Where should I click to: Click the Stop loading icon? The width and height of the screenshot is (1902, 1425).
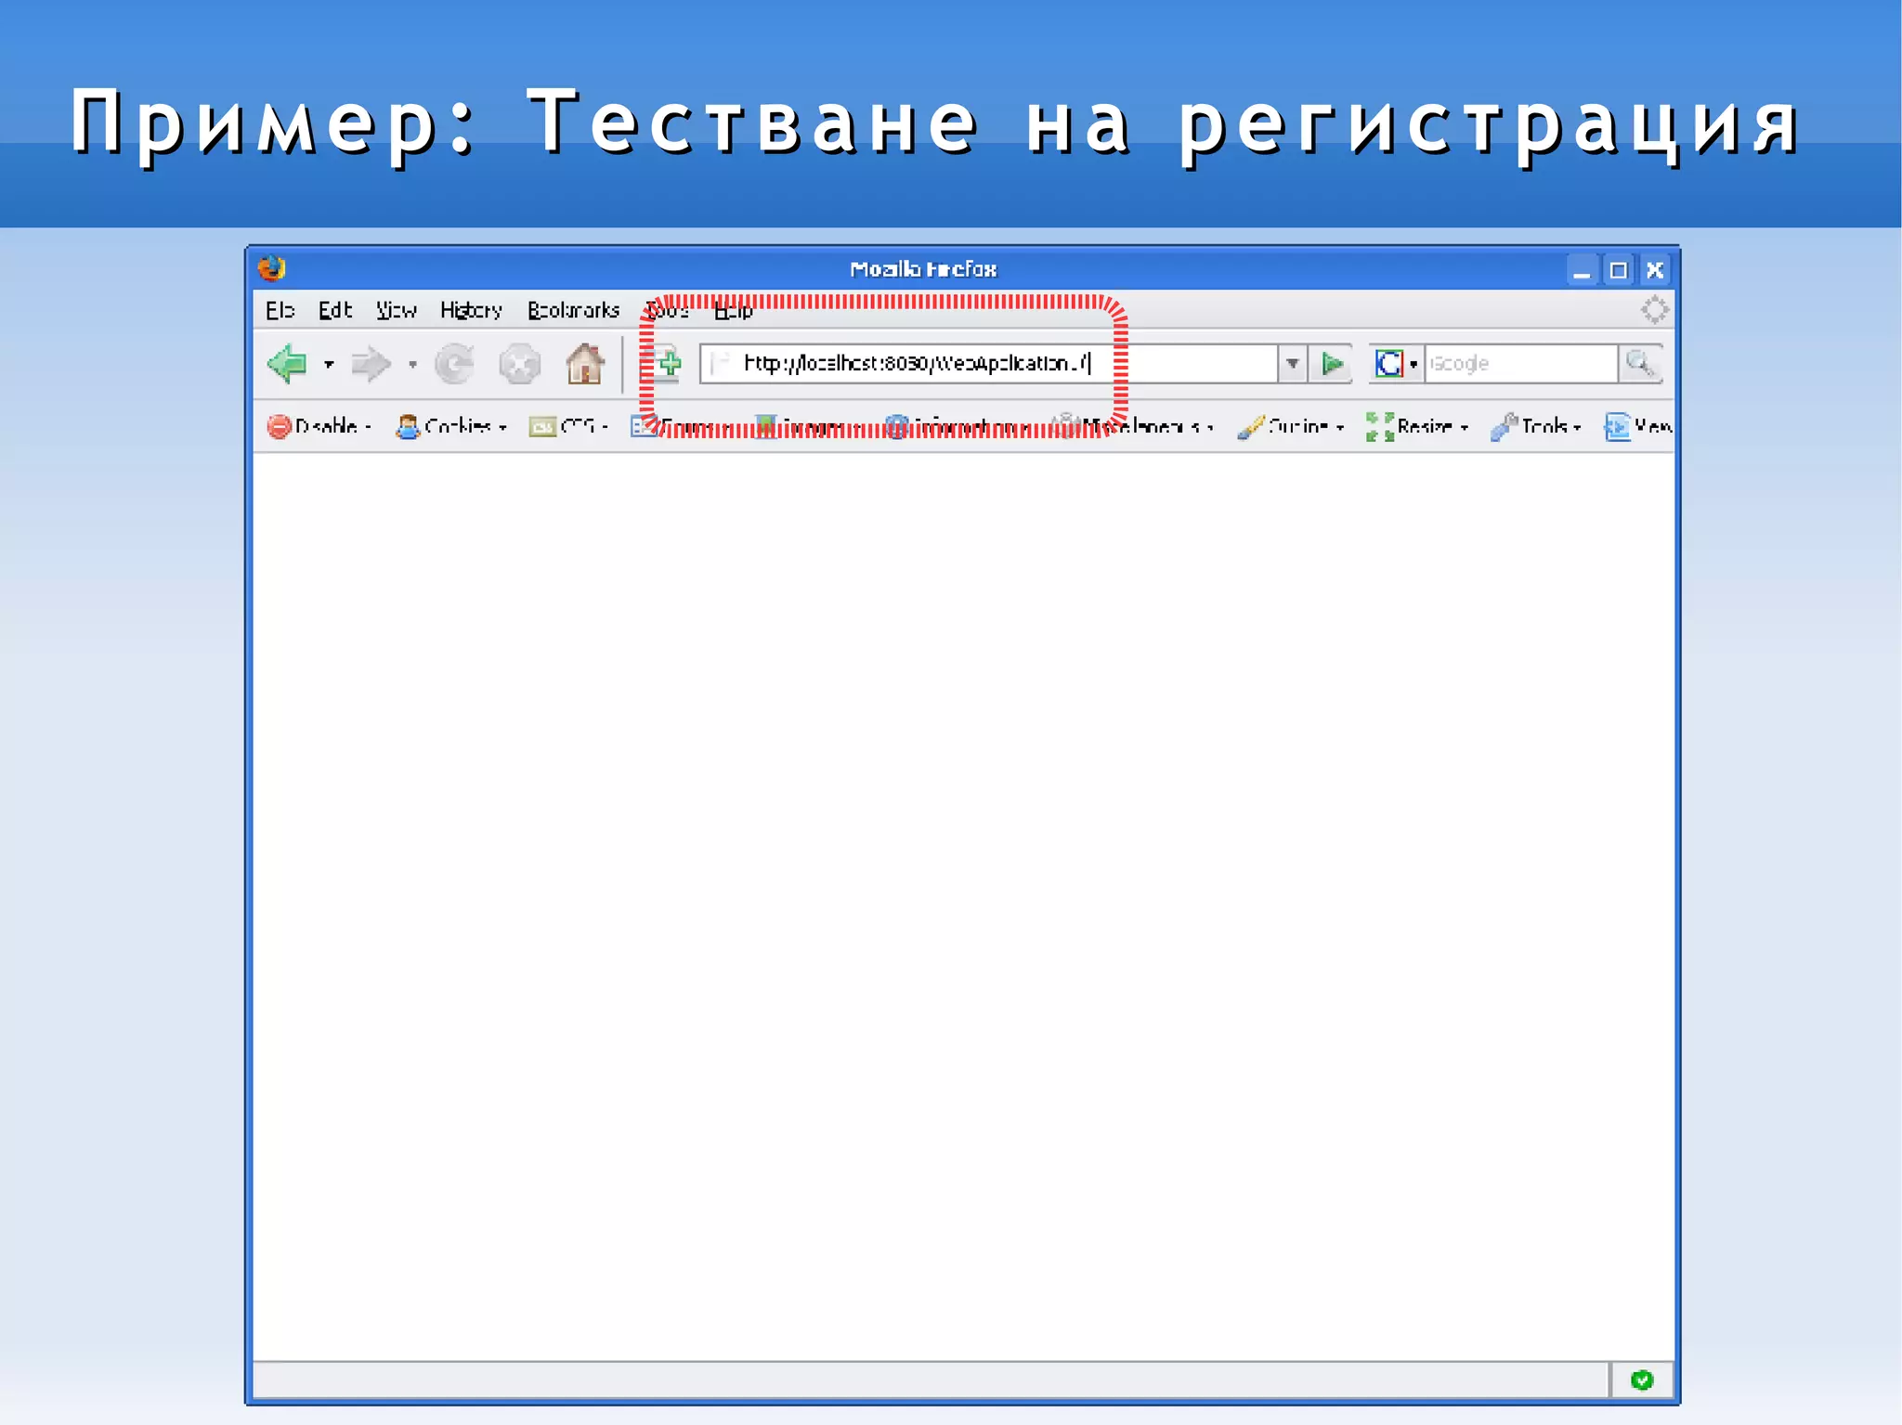[519, 364]
